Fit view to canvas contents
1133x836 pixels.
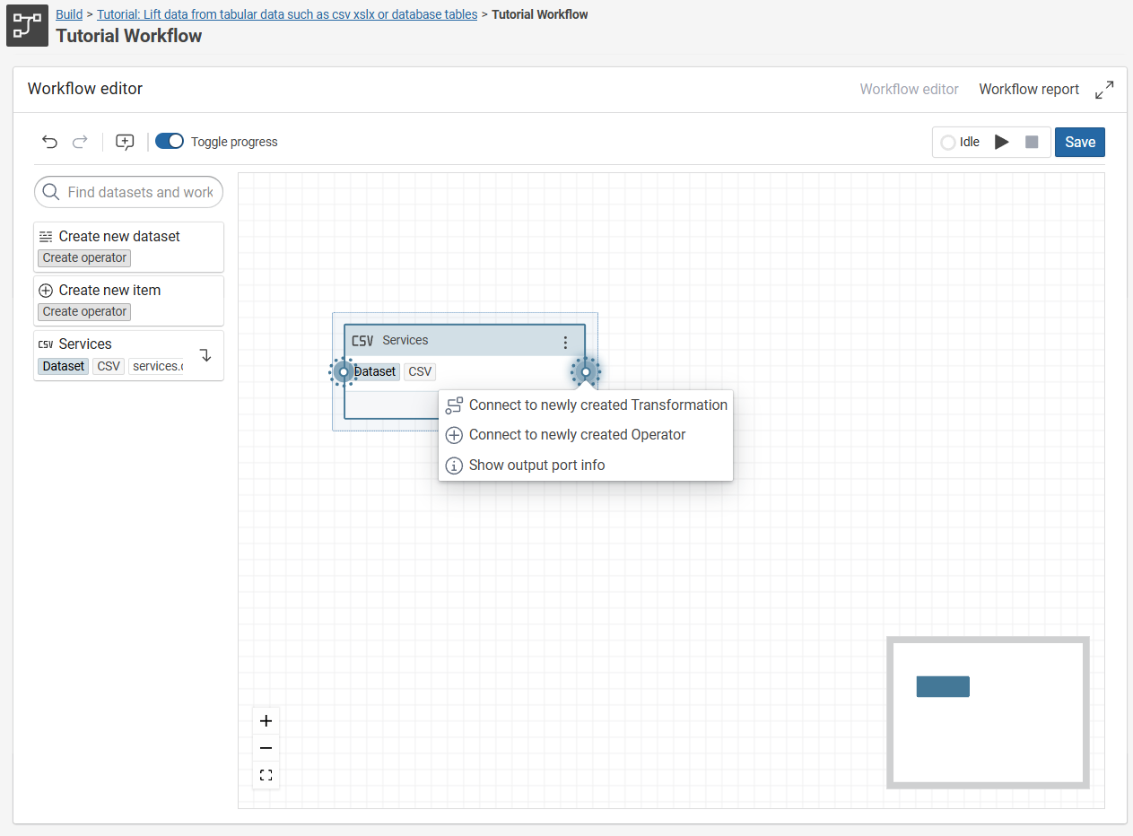pyautogui.click(x=266, y=775)
